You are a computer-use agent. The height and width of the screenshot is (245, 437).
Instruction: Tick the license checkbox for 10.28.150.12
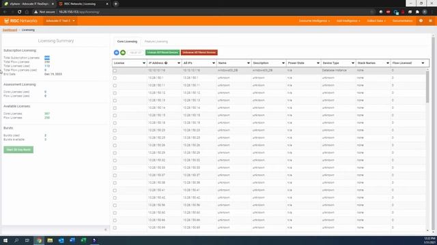[x=115, y=93]
